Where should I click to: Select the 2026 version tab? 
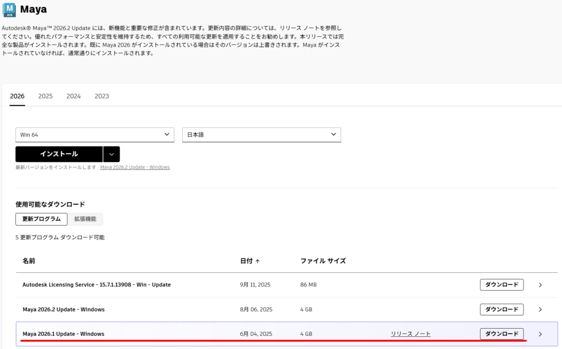(x=17, y=96)
